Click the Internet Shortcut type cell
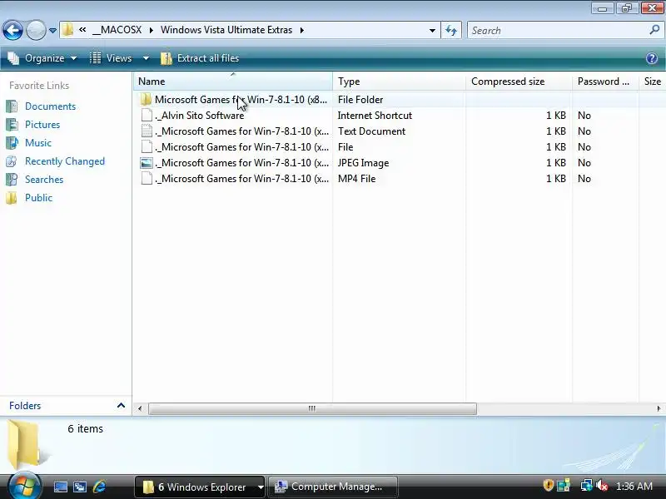Image resolution: width=666 pixels, height=499 pixels. (375, 116)
